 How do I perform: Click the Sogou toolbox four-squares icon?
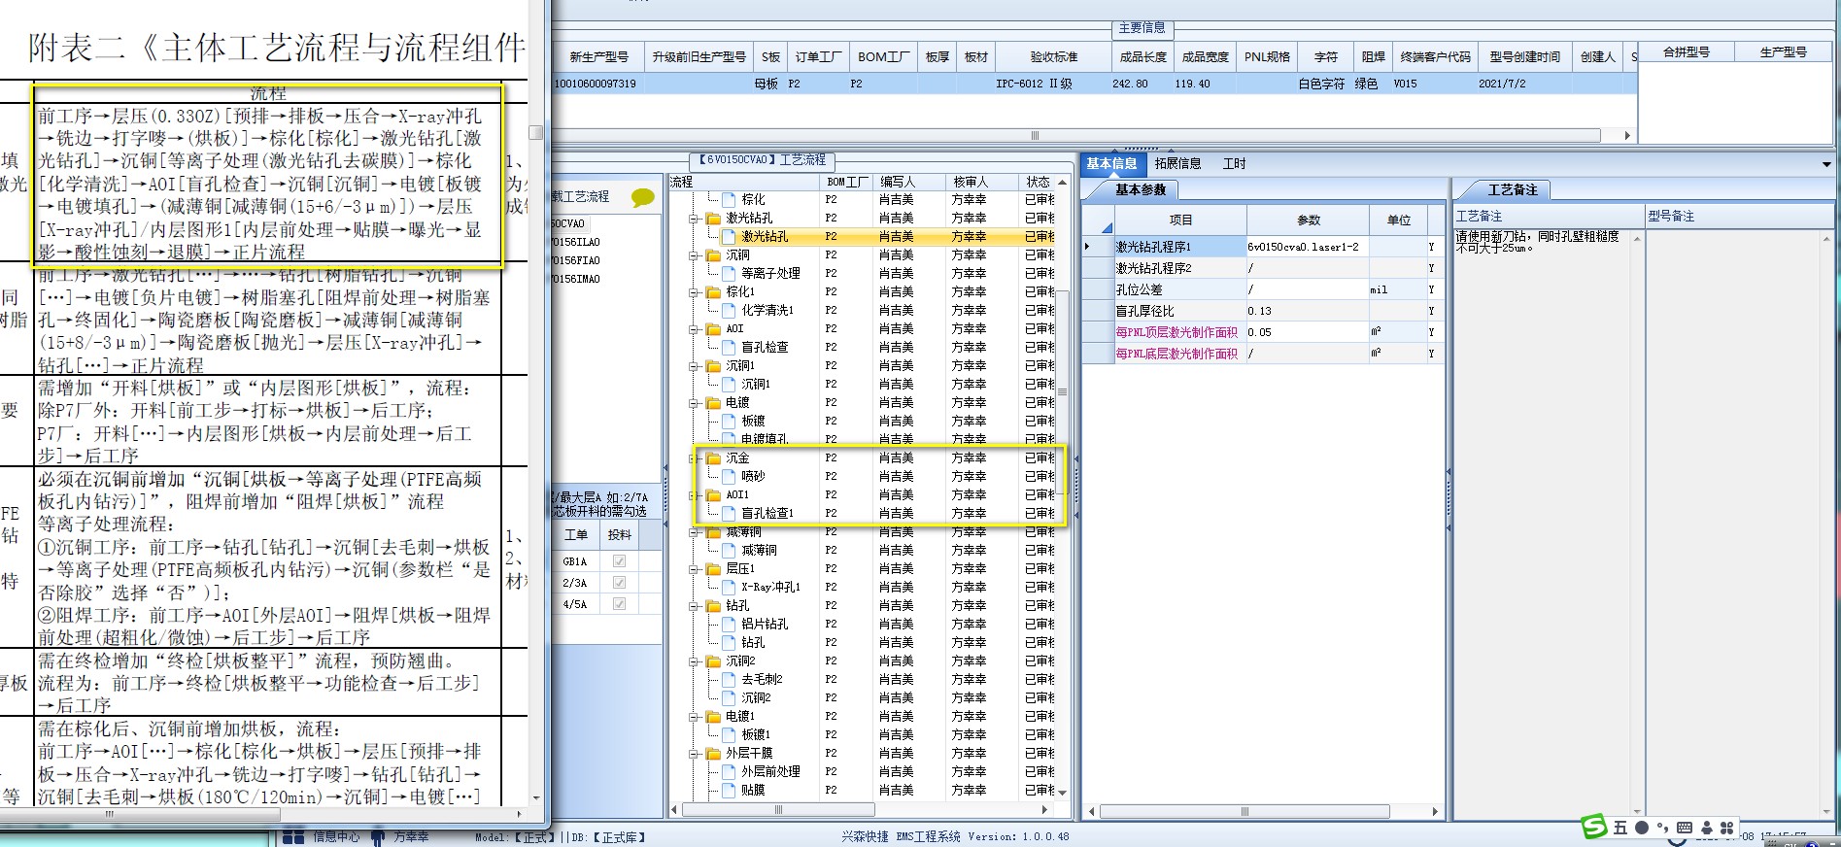coord(1726,829)
